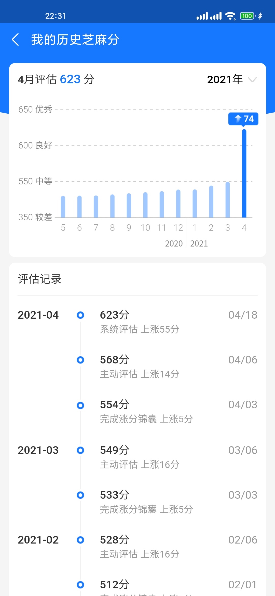Tap the 2021-04 month label

coord(38,315)
